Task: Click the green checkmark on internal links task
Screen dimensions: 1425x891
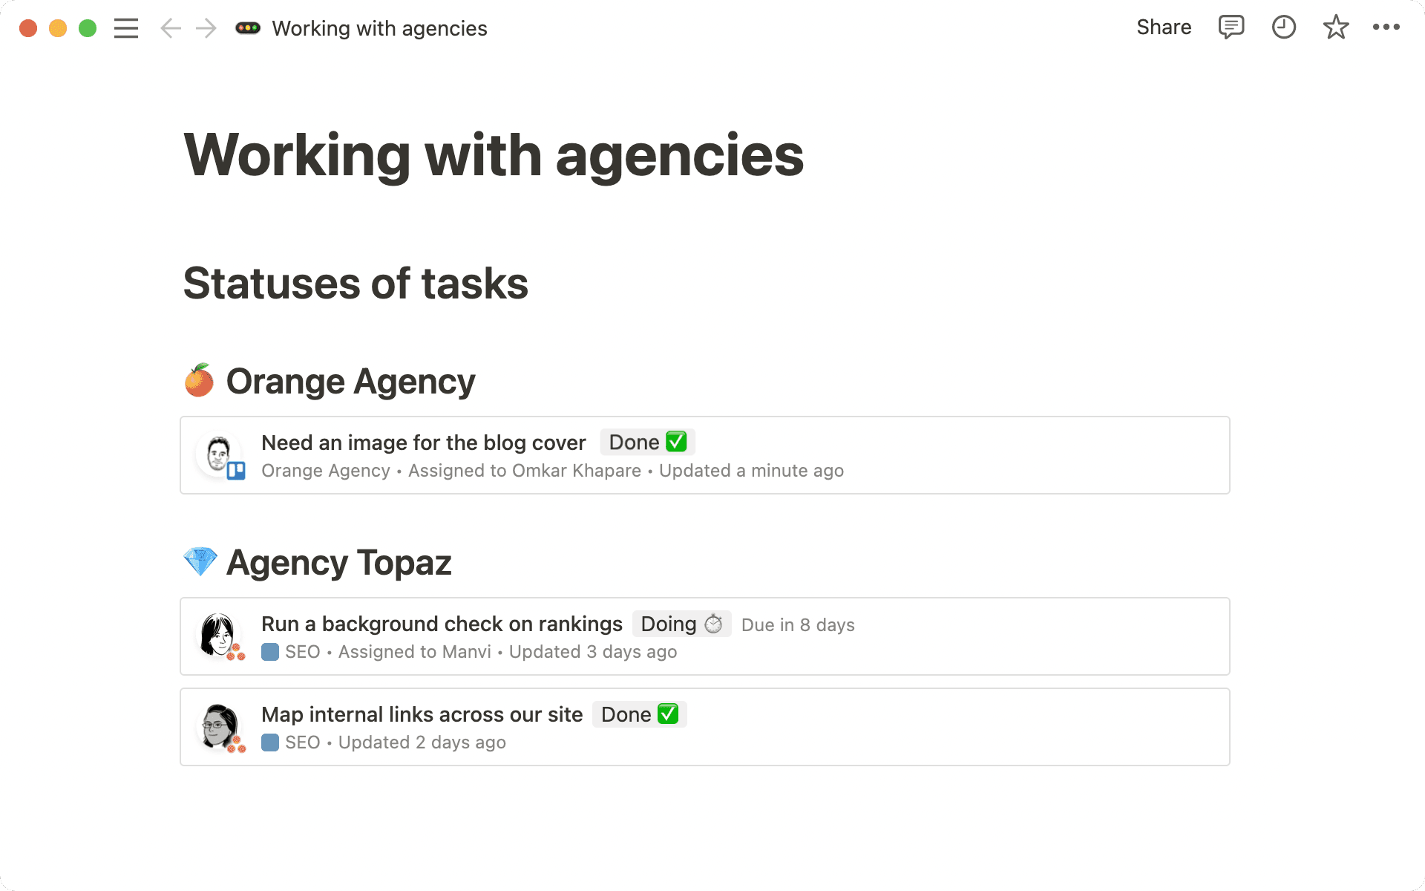Action: 668,714
